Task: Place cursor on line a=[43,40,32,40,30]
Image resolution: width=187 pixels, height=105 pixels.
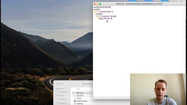Action: pyautogui.click(x=102, y=7)
